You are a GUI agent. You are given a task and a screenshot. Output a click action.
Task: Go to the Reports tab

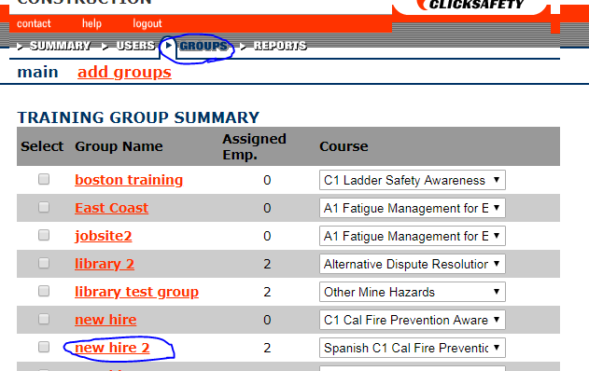pyautogui.click(x=280, y=46)
